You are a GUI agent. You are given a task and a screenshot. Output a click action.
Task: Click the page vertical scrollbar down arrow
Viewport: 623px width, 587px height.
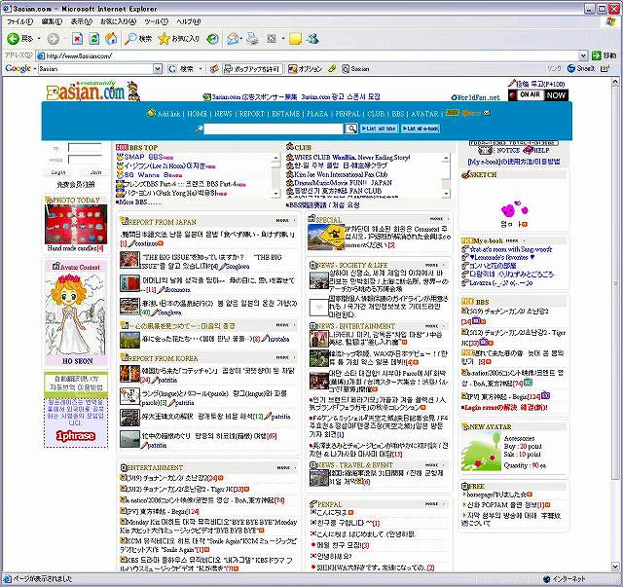[615, 568]
